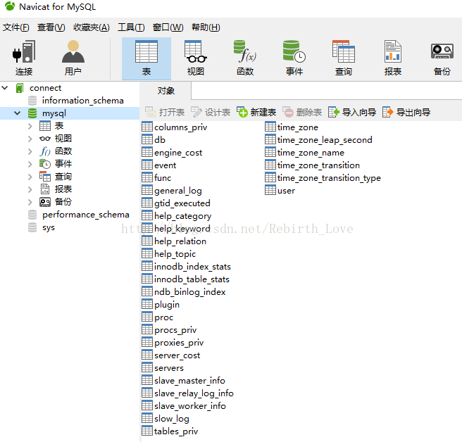Click the 报表 document icon in tree
The height and width of the screenshot is (442, 462).
point(45,189)
